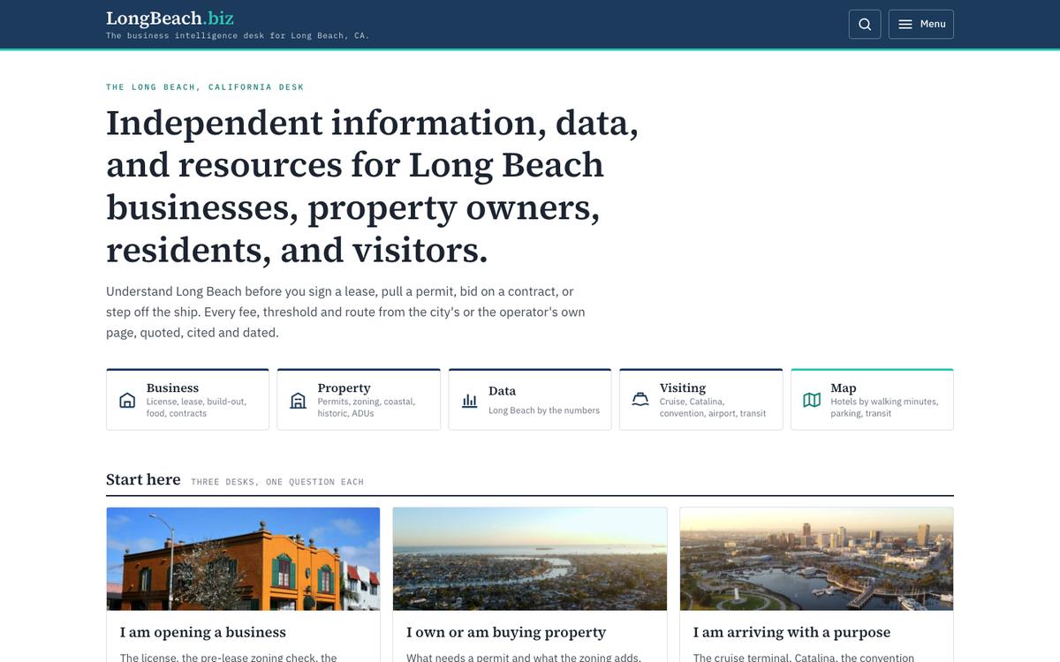Screen dimensions: 1060x662
Task: Click the "Understand Long Beach before you sign" paragraph
Action: pyautogui.click(x=345, y=312)
